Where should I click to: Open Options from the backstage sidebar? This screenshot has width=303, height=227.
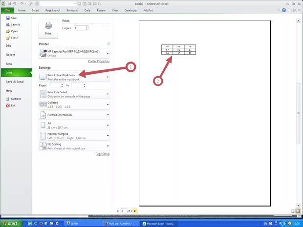pyautogui.click(x=14, y=99)
